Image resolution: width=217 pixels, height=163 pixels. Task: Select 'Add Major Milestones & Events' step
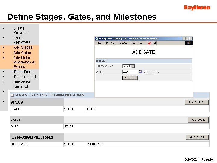[x=24, y=62]
